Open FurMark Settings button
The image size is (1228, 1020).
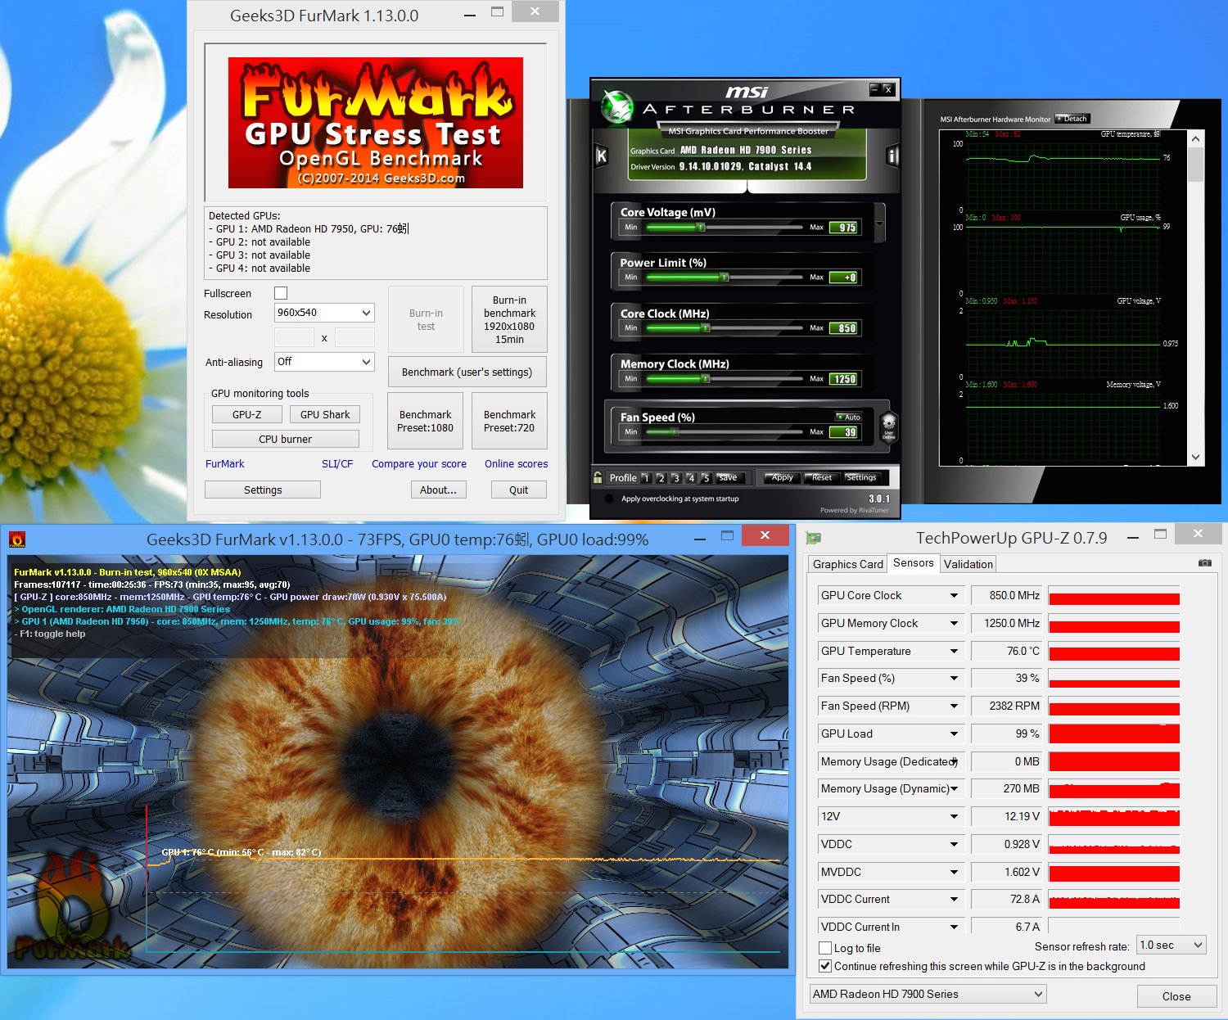point(263,490)
